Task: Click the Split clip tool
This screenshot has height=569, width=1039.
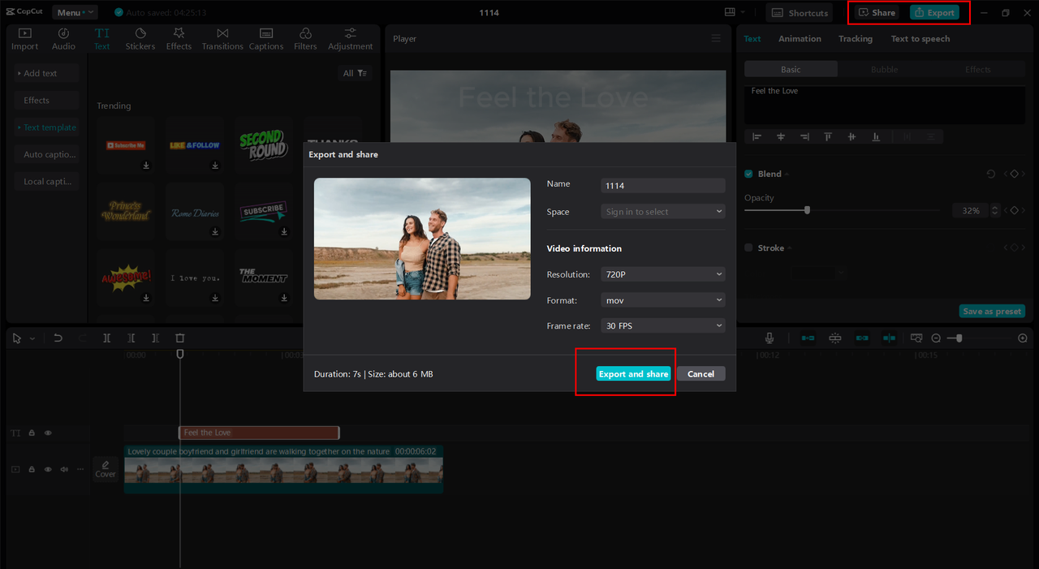Action: coord(106,338)
